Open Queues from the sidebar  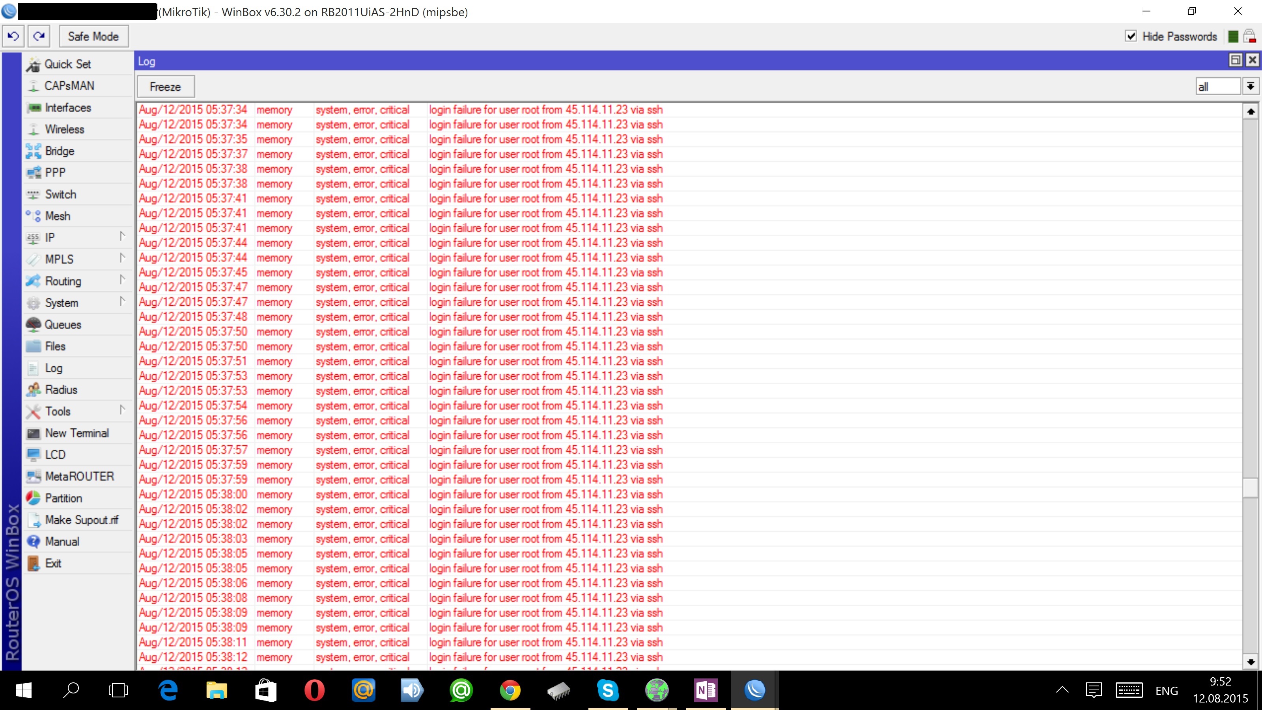click(63, 324)
